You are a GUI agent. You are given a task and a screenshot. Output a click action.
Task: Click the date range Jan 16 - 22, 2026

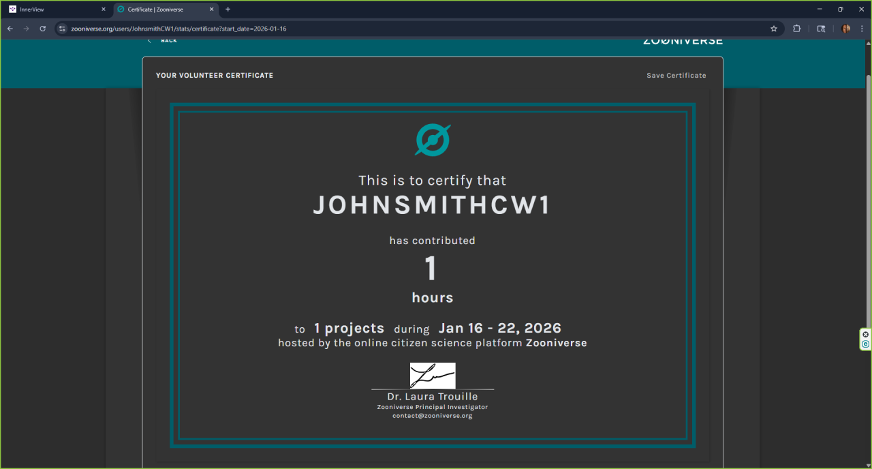coord(500,329)
